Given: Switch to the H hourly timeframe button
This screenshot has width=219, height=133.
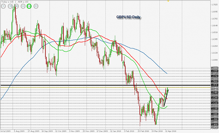Looking at the screenshot, I should point(23,6).
